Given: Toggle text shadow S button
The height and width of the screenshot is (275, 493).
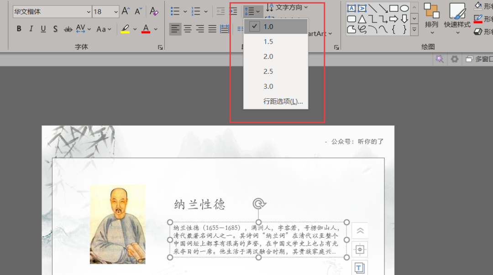Looking at the screenshot, I should pyautogui.click(x=55, y=29).
